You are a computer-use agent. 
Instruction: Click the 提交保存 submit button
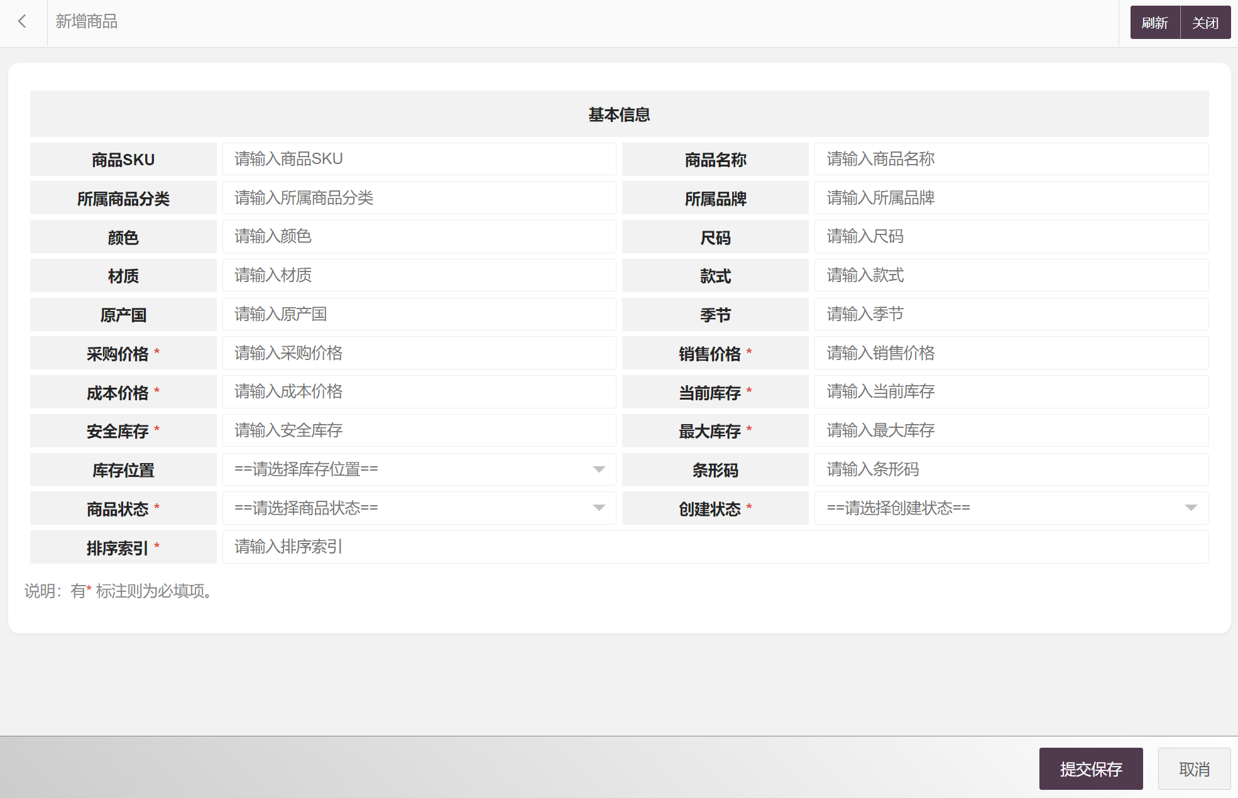[1090, 768]
